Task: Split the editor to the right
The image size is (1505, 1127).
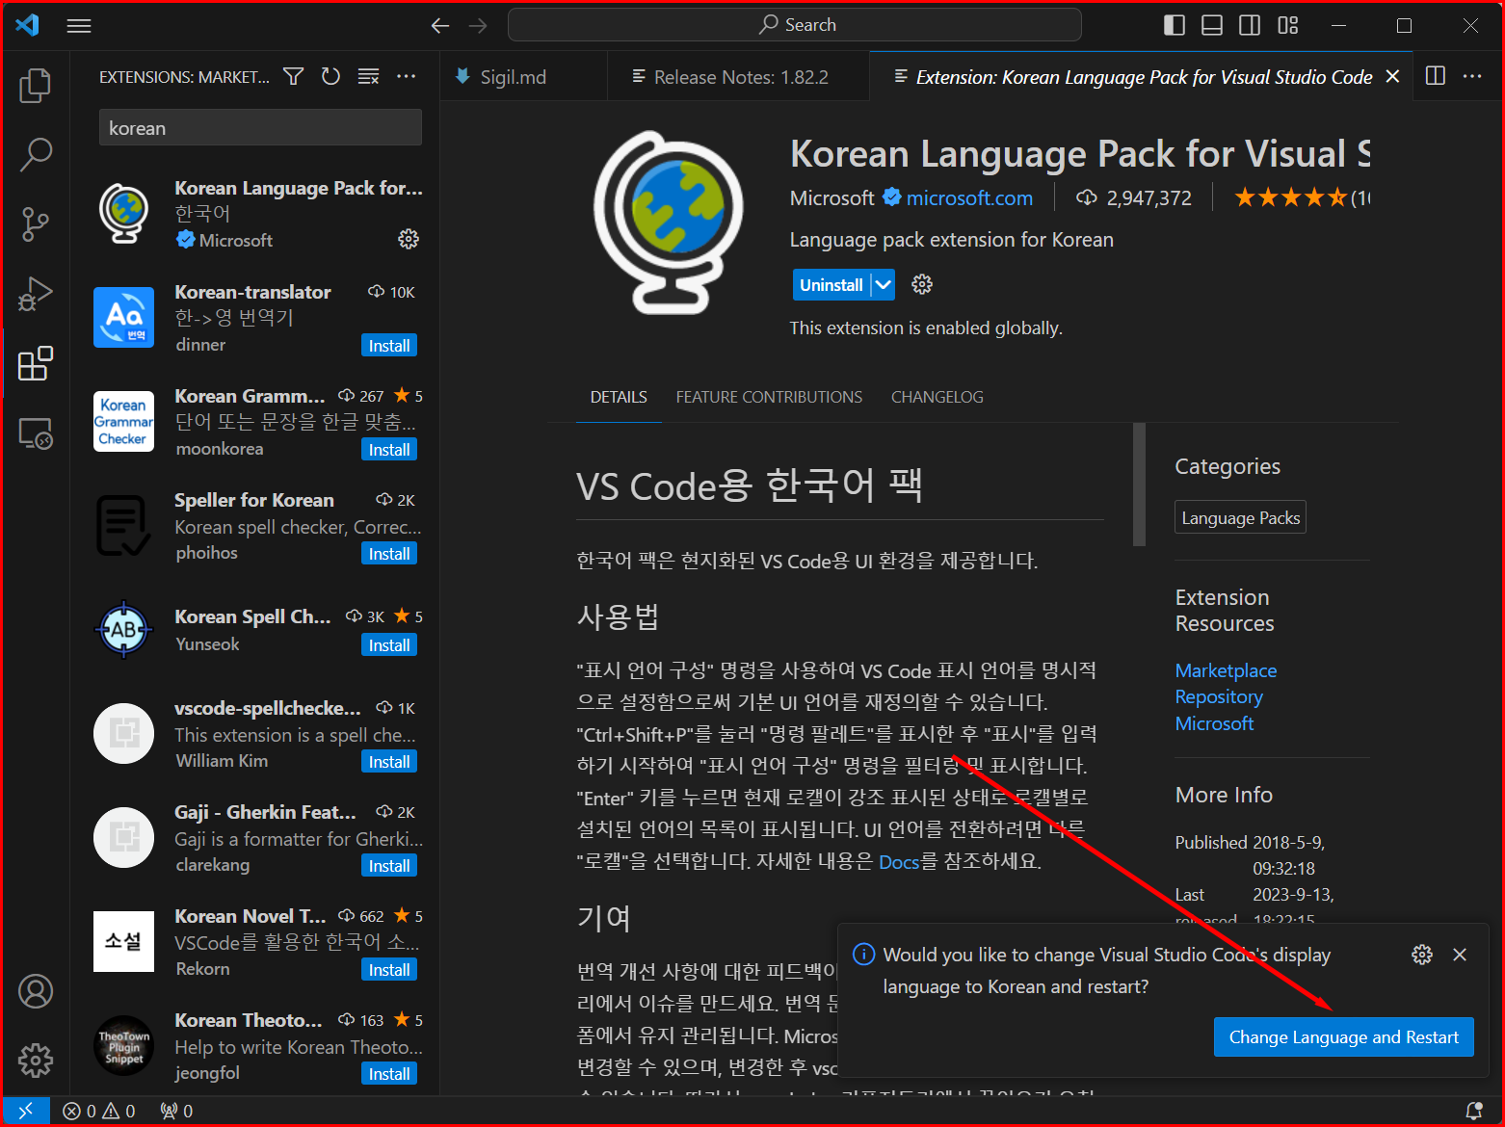Action: pos(1436,76)
